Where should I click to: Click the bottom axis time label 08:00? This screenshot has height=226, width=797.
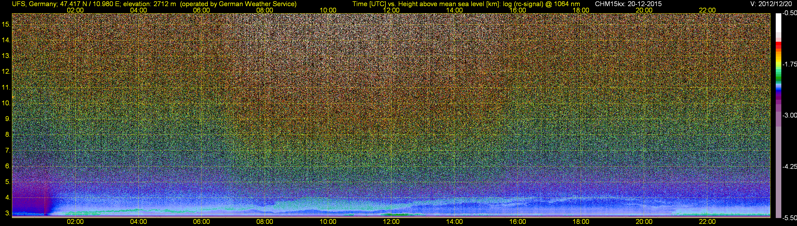pos(265,222)
